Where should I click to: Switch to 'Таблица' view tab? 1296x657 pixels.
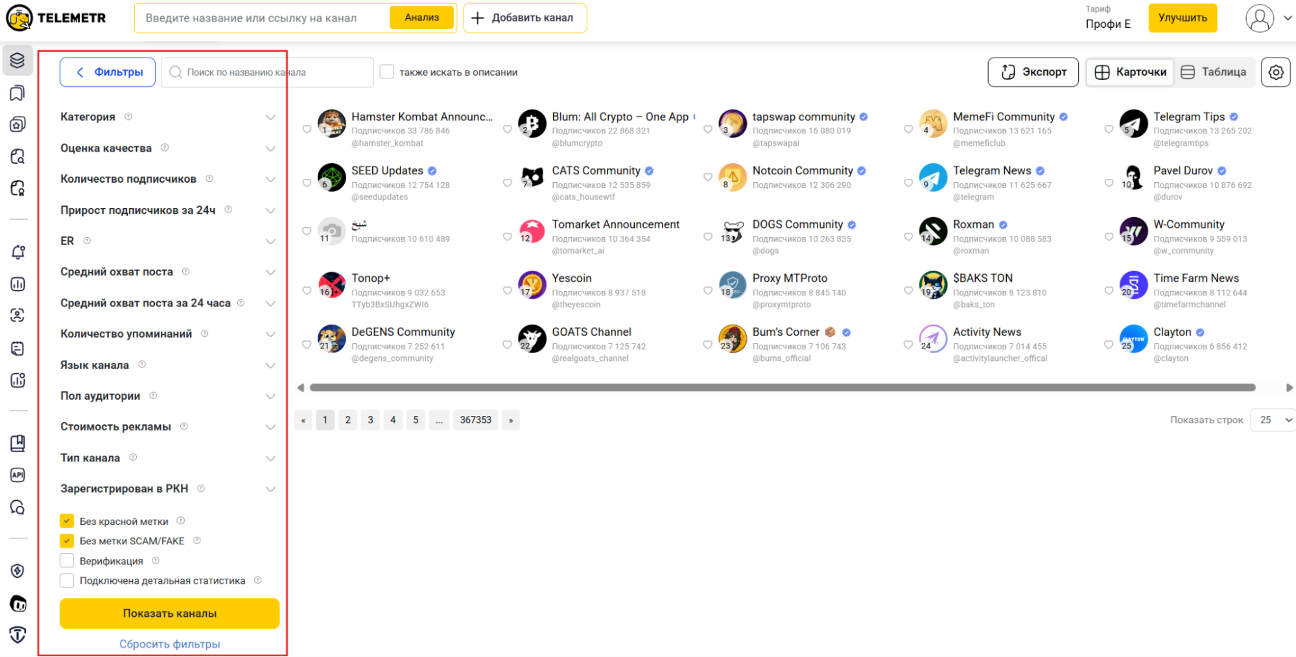[x=1213, y=72]
